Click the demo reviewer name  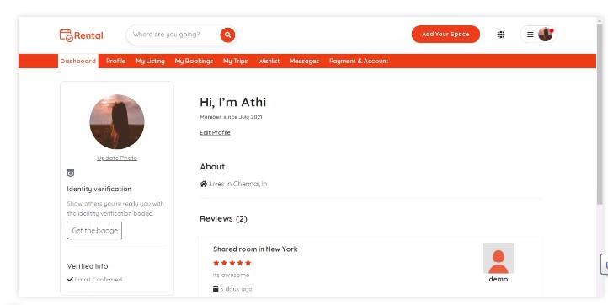[x=499, y=279]
